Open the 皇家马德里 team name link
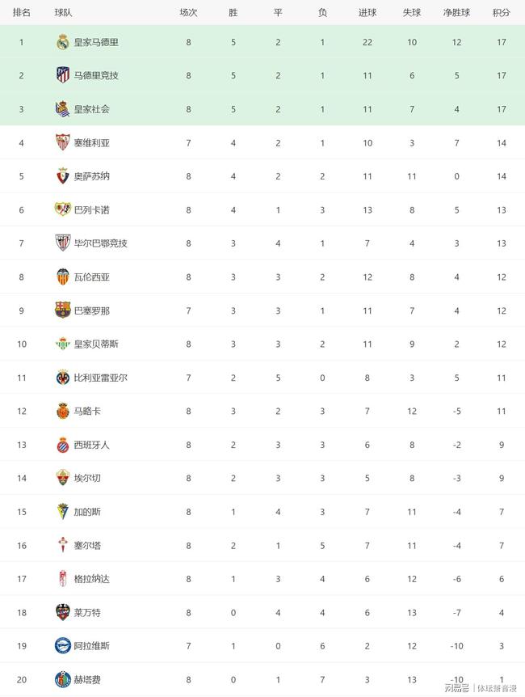The width and height of the screenshot is (525, 697). (x=96, y=42)
